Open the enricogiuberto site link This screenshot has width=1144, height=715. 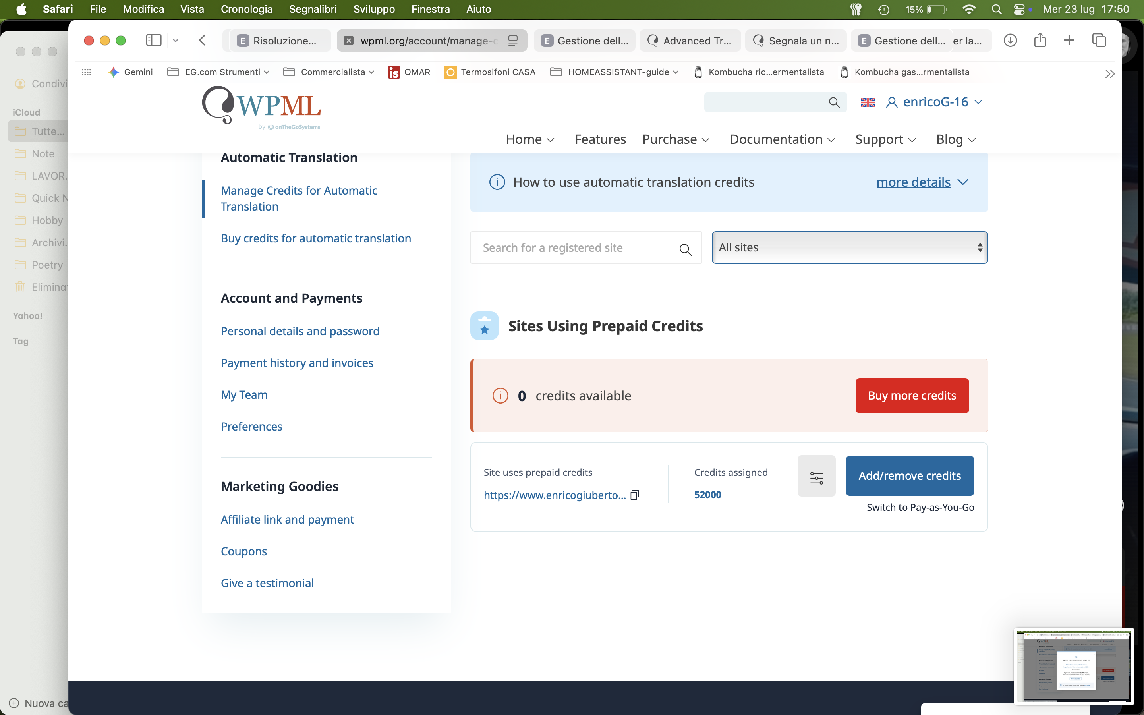(x=555, y=495)
